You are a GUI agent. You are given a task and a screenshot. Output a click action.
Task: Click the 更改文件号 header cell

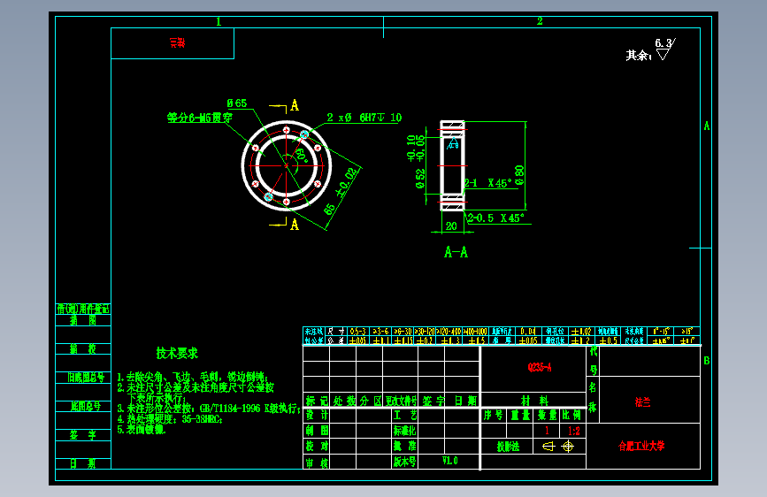pos(401,401)
